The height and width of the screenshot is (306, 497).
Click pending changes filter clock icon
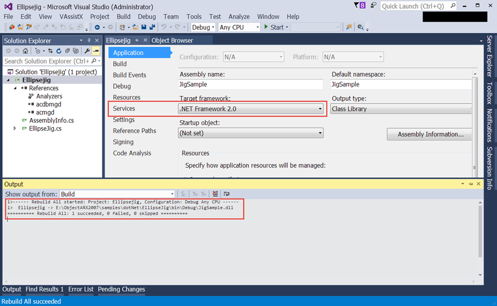[38, 51]
